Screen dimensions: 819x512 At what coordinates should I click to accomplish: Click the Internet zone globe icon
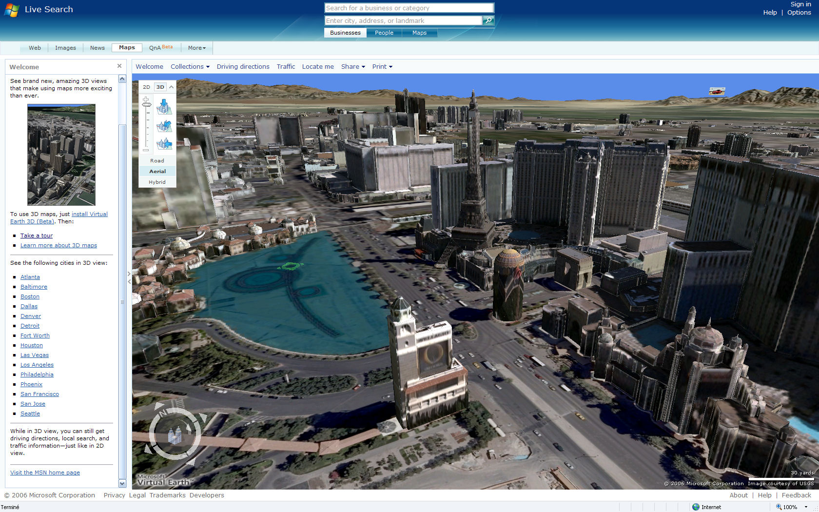696,507
